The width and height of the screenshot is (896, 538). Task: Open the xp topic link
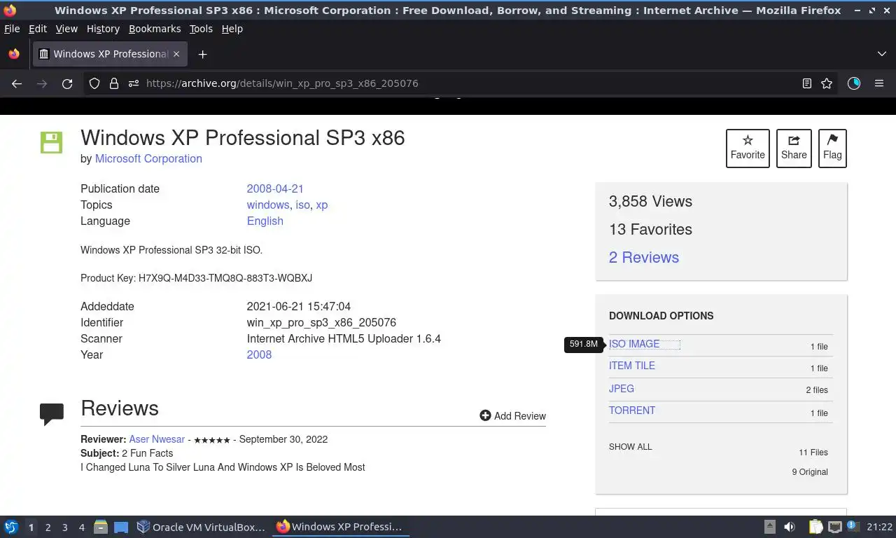322,205
